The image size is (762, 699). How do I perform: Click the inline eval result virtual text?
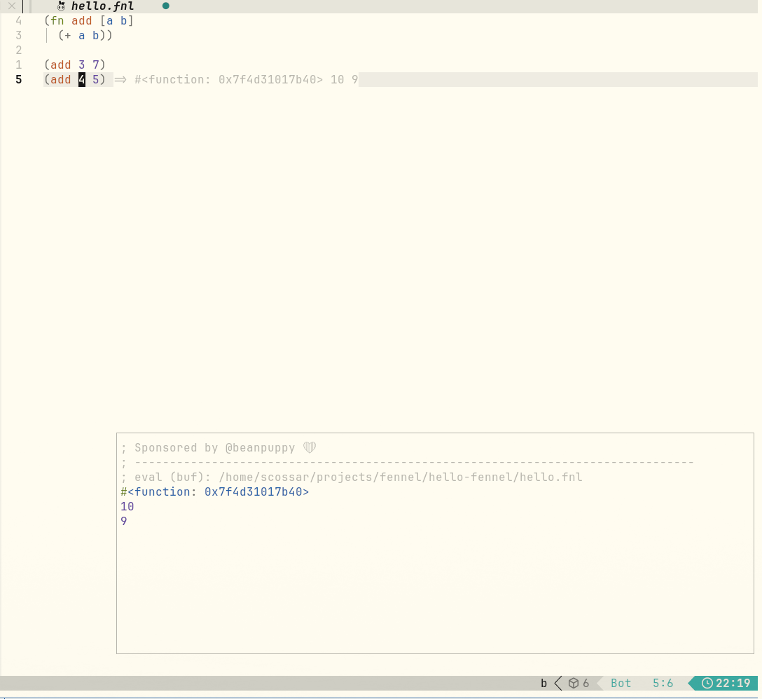(237, 79)
